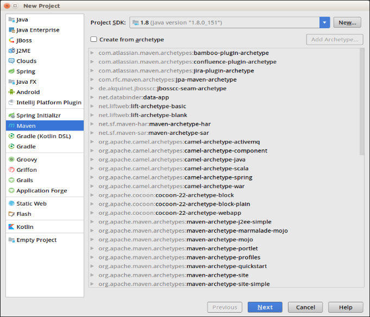The image size is (370, 317).
Task: Enable the Create from archetype checkbox
Action: 94,39
